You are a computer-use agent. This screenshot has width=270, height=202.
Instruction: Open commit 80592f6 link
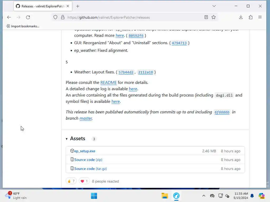tap(136, 36)
